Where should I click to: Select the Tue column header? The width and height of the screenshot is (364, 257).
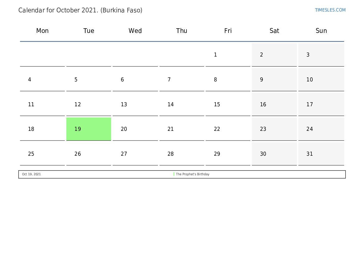pyautogui.click(x=89, y=31)
